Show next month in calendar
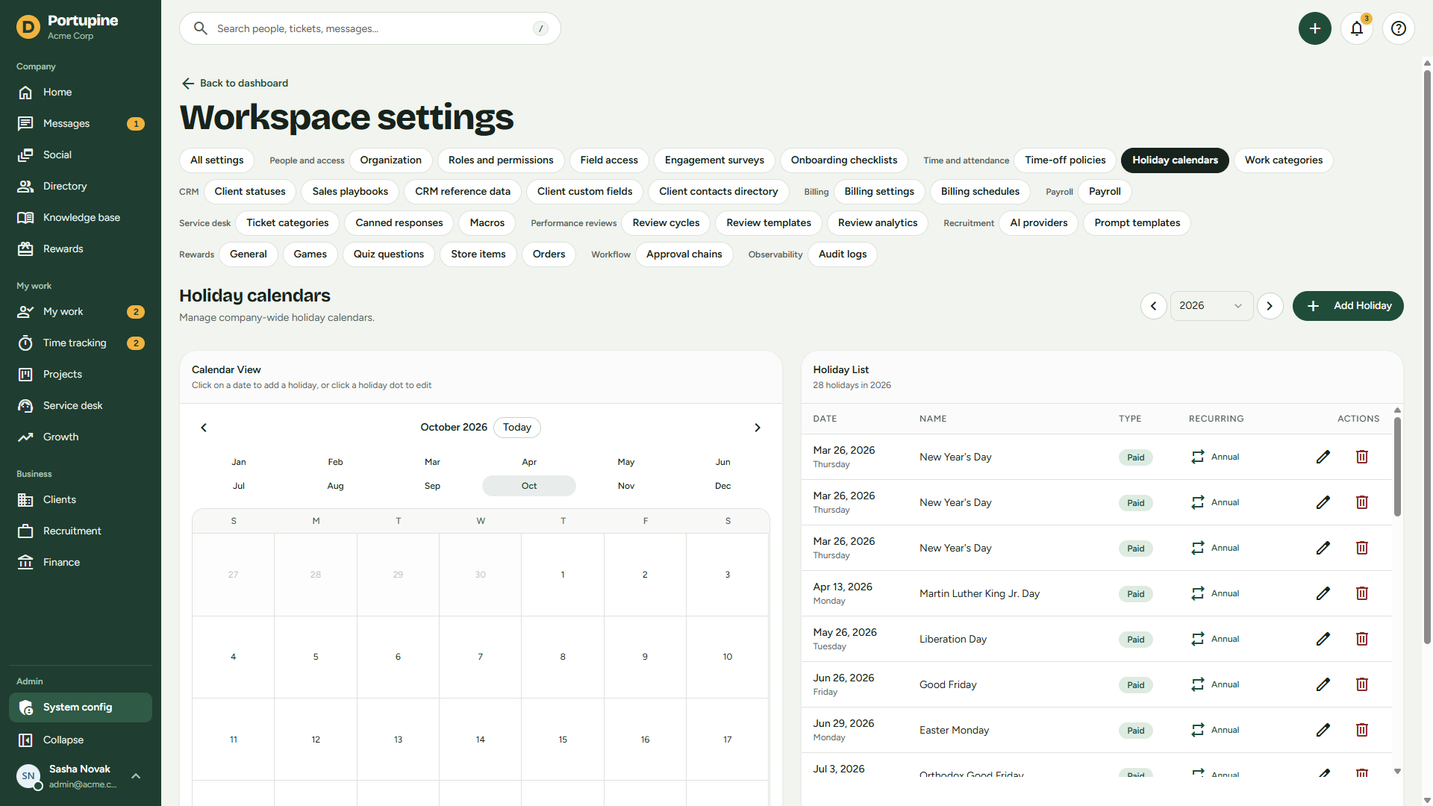The height and width of the screenshot is (806, 1433). pyautogui.click(x=758, y=428)
